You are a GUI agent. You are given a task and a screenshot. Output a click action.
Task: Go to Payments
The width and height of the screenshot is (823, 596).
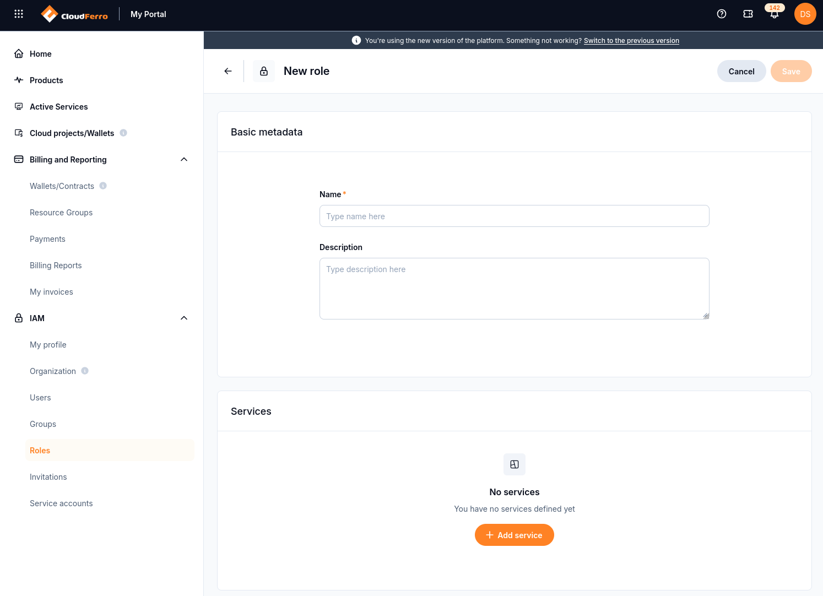tap(47, 239)
